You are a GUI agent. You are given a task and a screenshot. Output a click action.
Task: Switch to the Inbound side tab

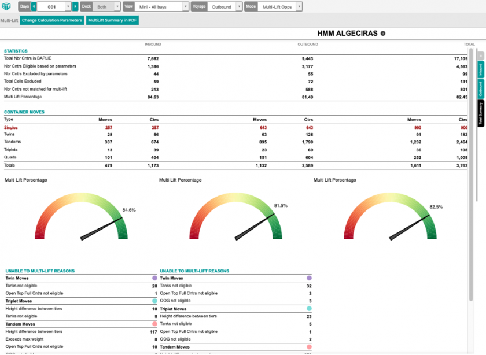click(x=481, y=70)
